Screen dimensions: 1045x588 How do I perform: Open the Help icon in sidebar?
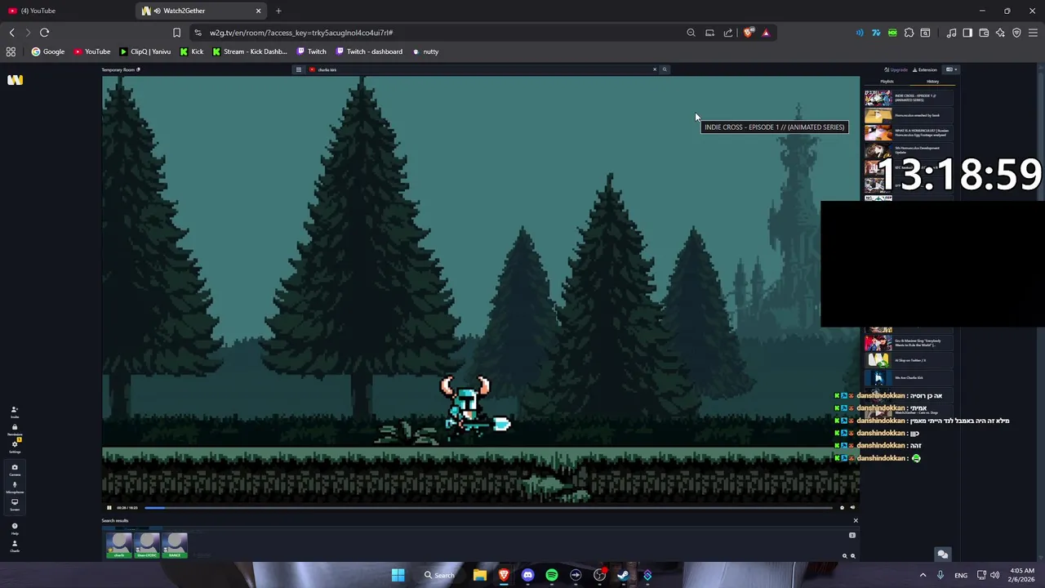[14, 528]
